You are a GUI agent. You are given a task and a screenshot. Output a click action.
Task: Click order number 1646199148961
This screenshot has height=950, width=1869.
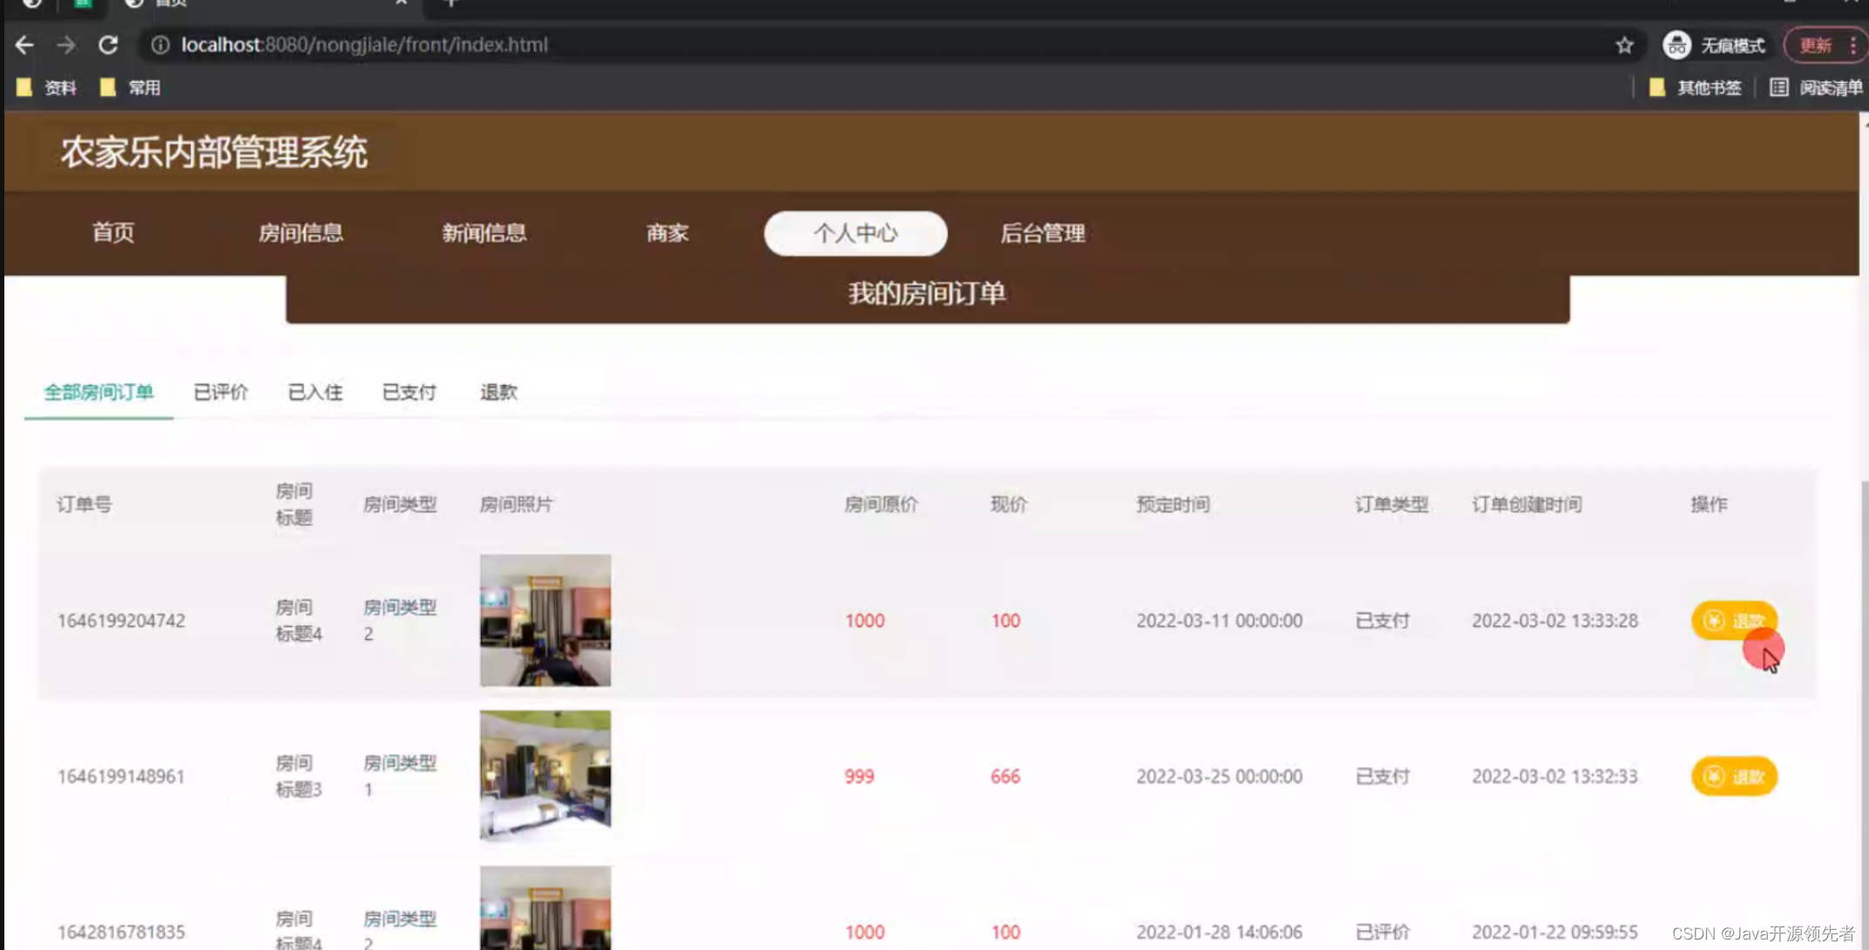click(x=121, y=776)
